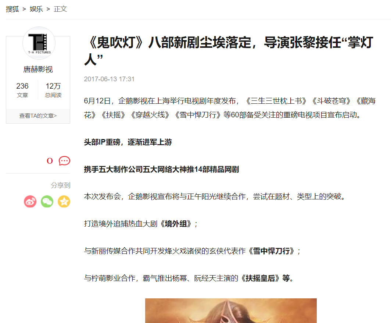Open 唐赫影视 author profile name

38,70
